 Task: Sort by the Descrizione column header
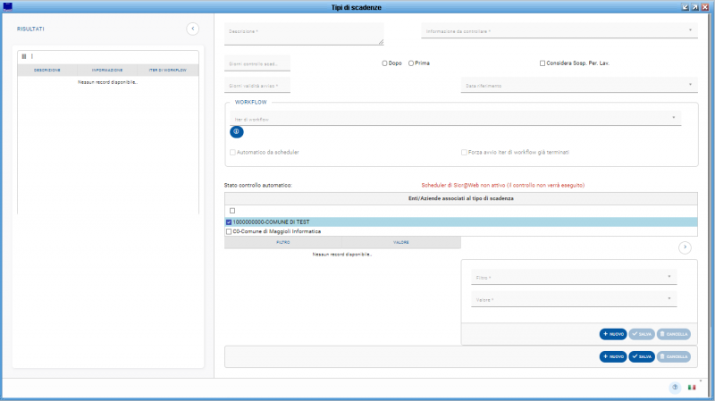coord(47,70)
